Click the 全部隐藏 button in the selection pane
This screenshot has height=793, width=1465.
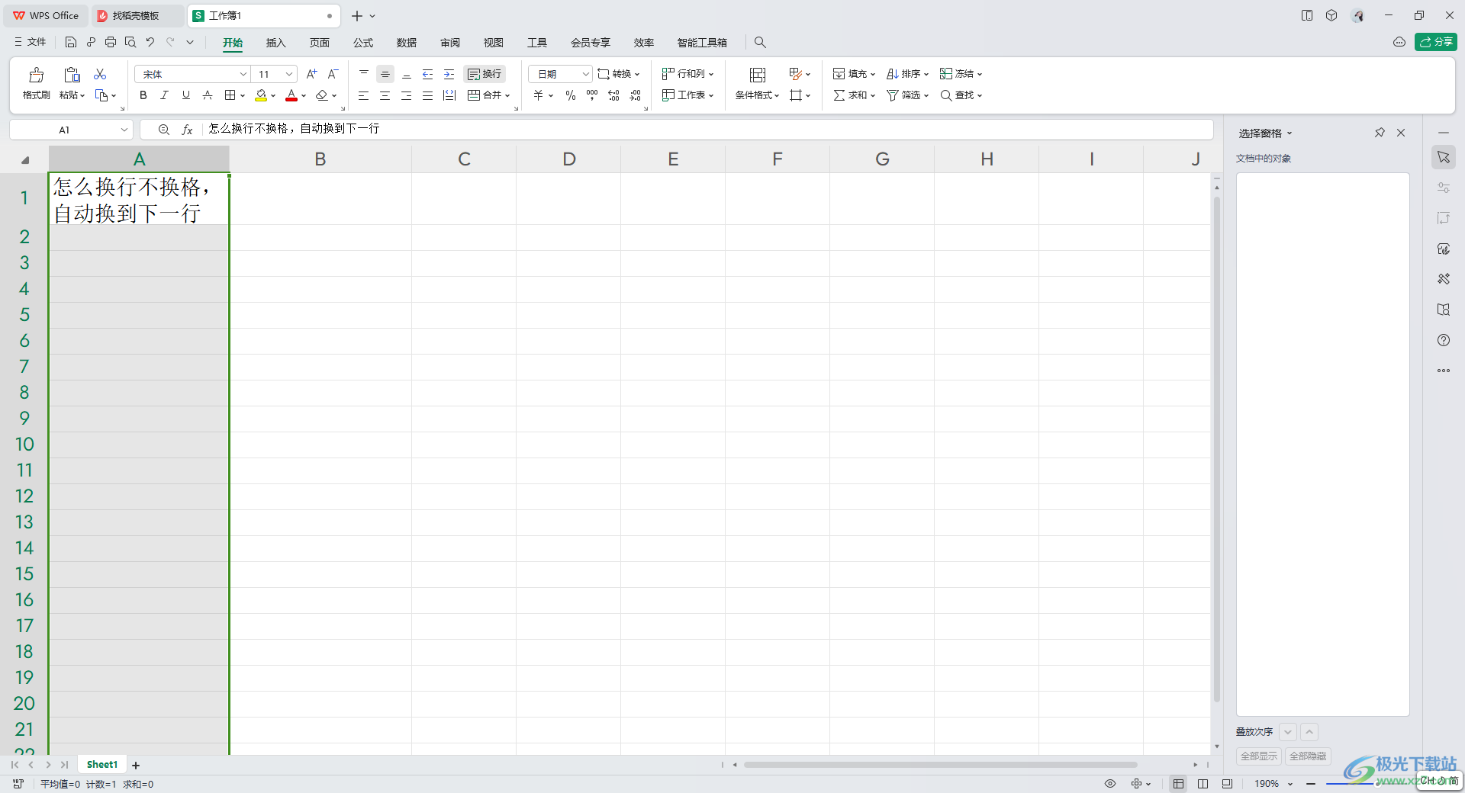1308,756
